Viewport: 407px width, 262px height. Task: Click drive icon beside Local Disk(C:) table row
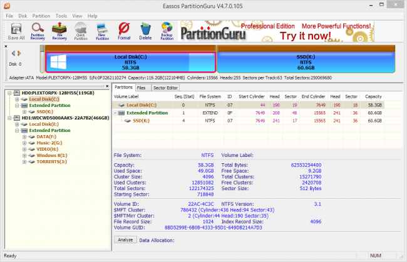pos(121,105)
